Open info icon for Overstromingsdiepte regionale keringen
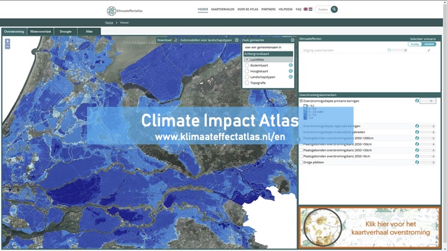The image size is (447, 251). pyautogui.click(x=417, y=126)
